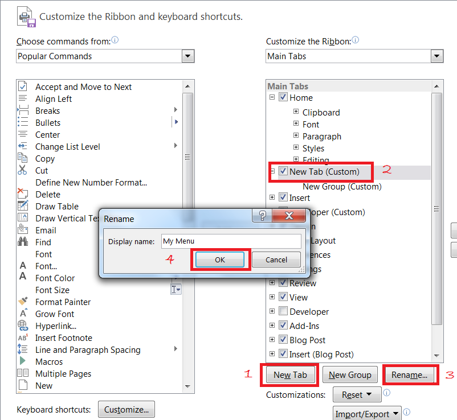This screenshot has height=420, width=457.
Task: Click the Email command icon
Action: [23, 230]
